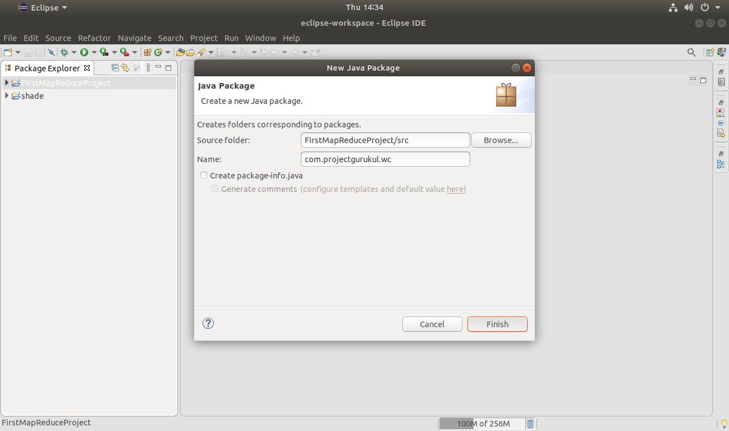Close the Package Explorer tab X
Image resolution: width=729 pixels, height=431 pixels.
pos(87,68)
